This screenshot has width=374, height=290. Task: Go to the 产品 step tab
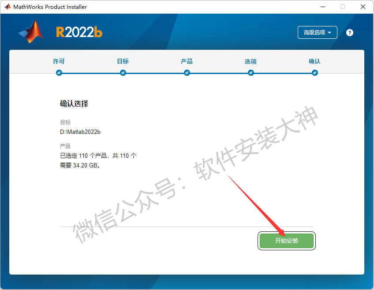pos(187,61)
